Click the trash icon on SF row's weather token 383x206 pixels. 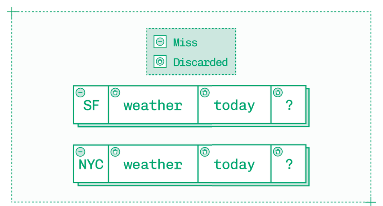[115, 92]
